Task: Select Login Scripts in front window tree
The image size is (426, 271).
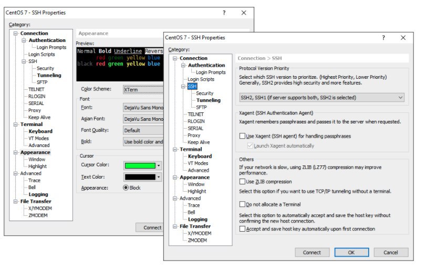Action: 201,79
